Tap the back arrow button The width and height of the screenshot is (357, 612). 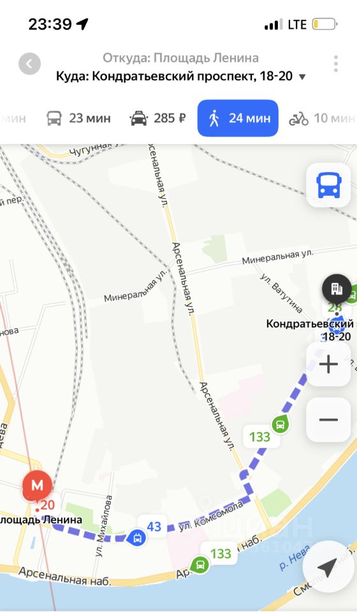30,64
